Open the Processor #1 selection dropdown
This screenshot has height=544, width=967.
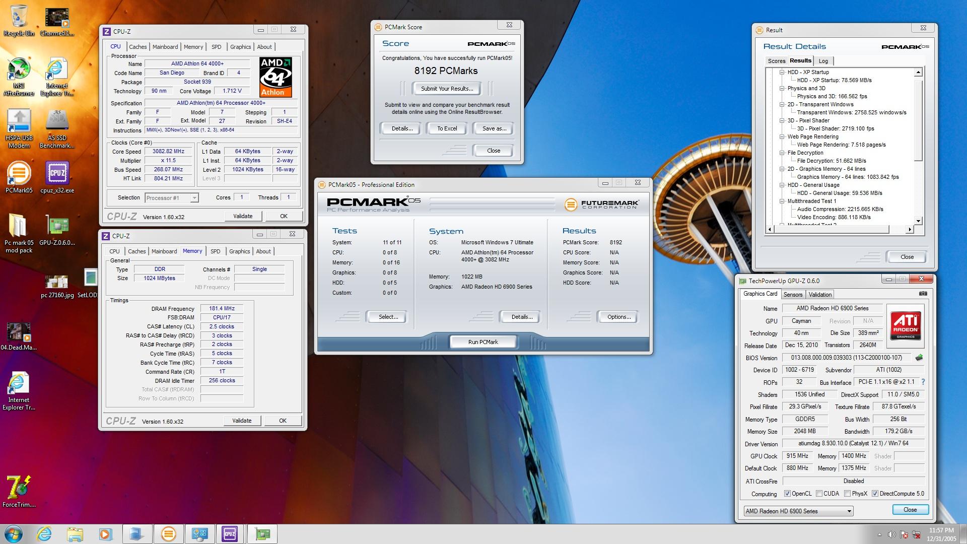(172, 198)
